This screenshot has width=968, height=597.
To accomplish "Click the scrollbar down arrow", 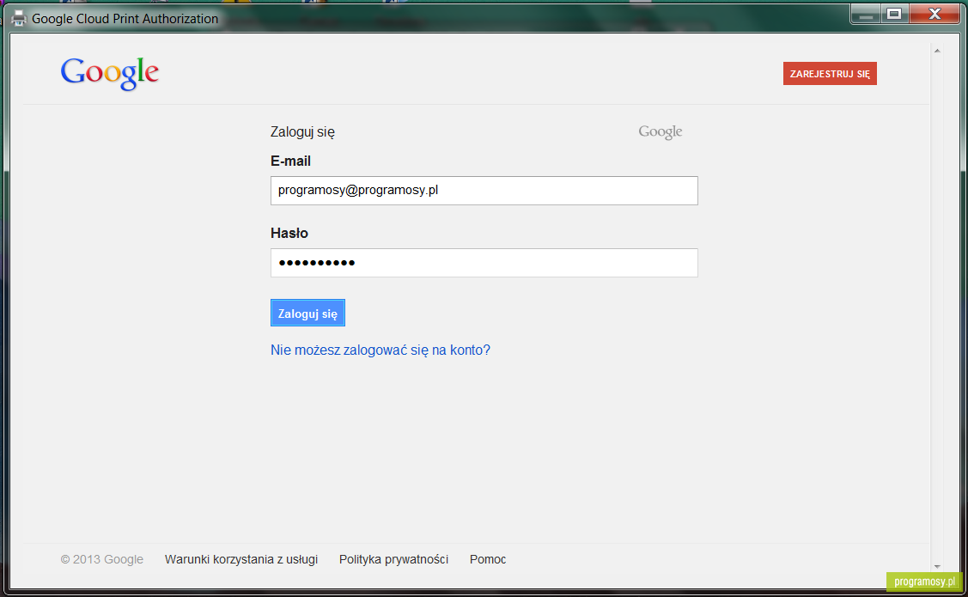I will tap(937, 566).
